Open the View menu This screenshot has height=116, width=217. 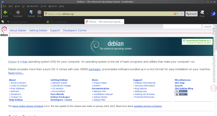17,6
